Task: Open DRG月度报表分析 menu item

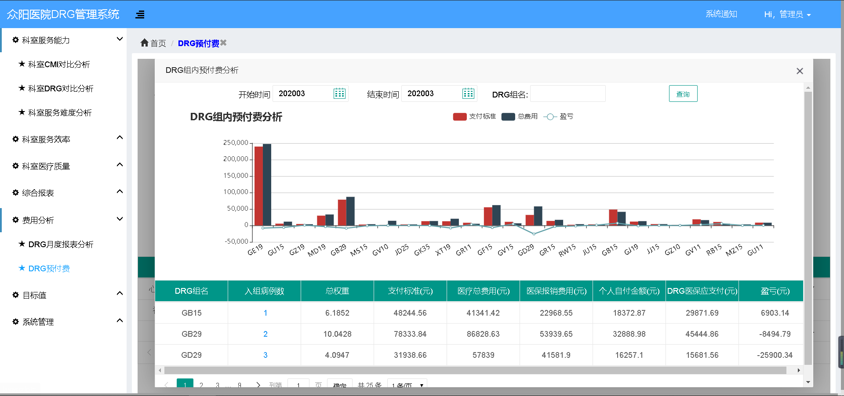Action: point(61,245)
